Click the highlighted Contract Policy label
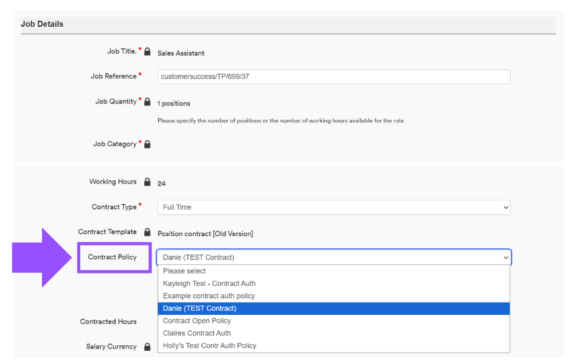The height and width of the screenshot is (363, 572). (x=113, y=257)
